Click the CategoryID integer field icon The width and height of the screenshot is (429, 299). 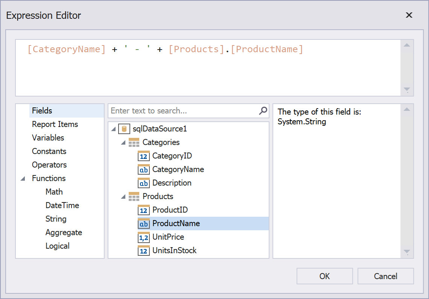tap(143, 156)
